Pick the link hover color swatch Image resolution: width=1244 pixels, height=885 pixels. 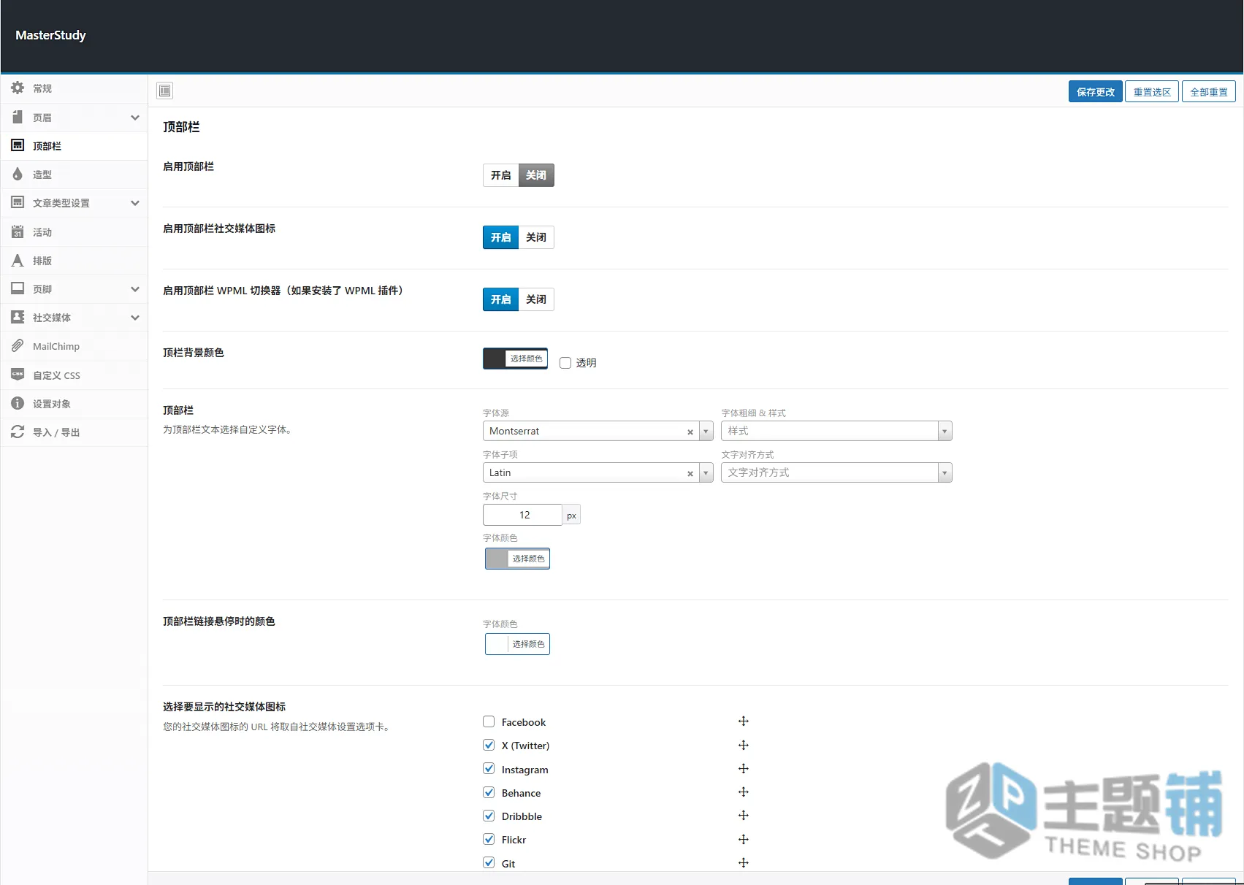(517, 644)
